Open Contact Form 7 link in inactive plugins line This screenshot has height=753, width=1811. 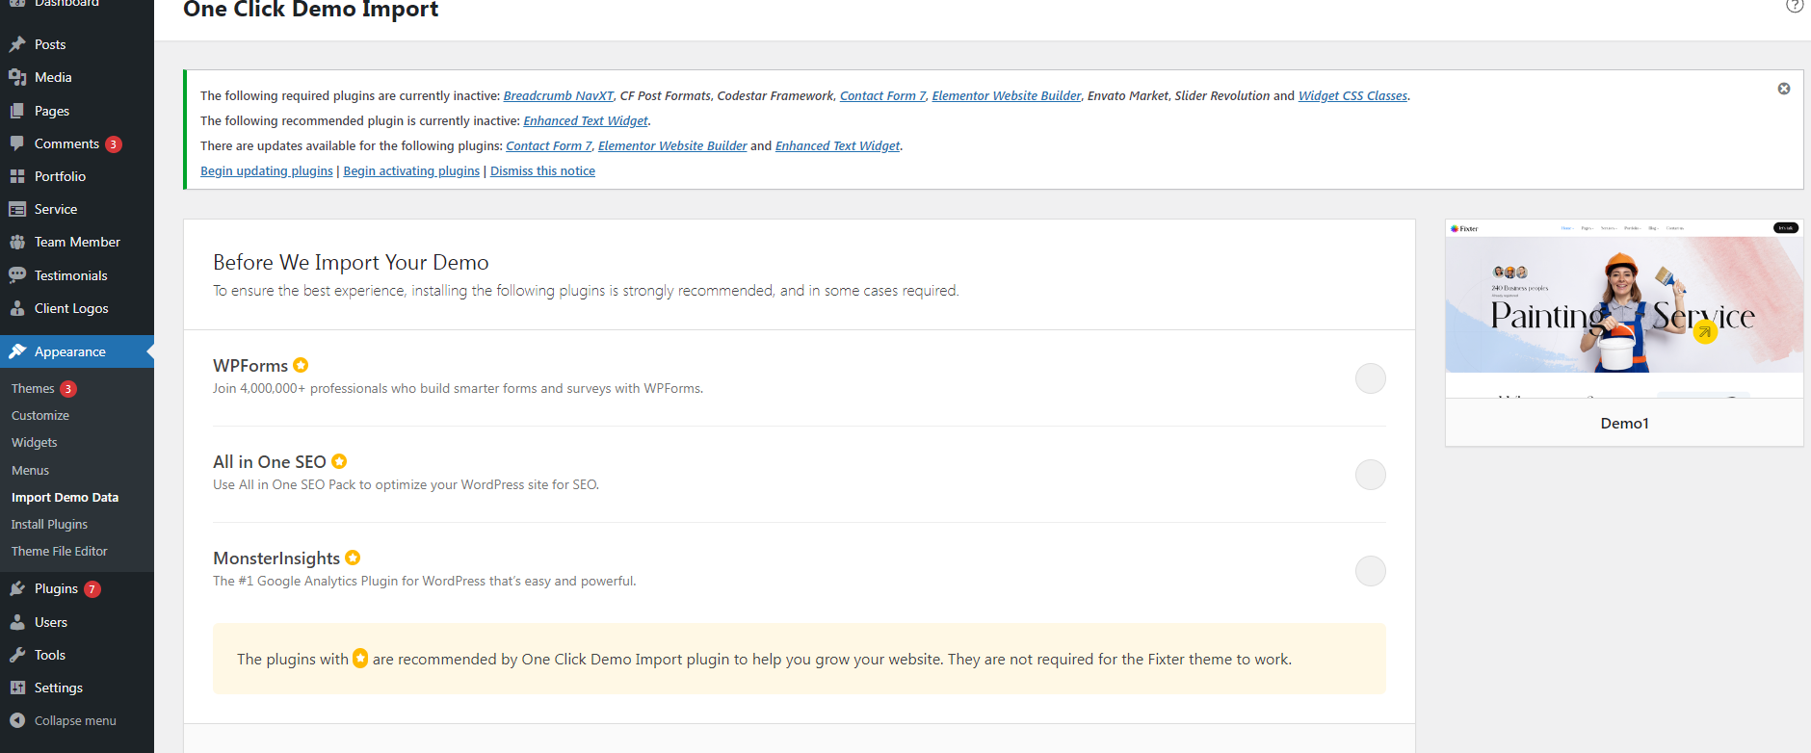(x=882, y=96)
